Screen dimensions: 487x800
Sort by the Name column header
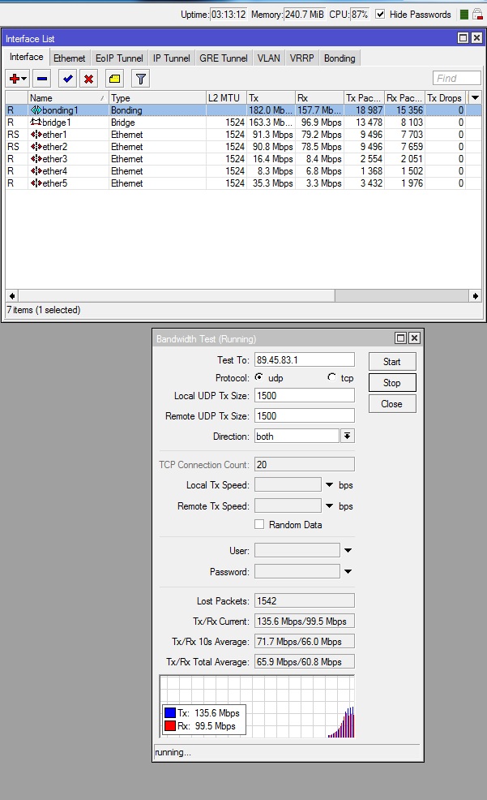point(68,97)
